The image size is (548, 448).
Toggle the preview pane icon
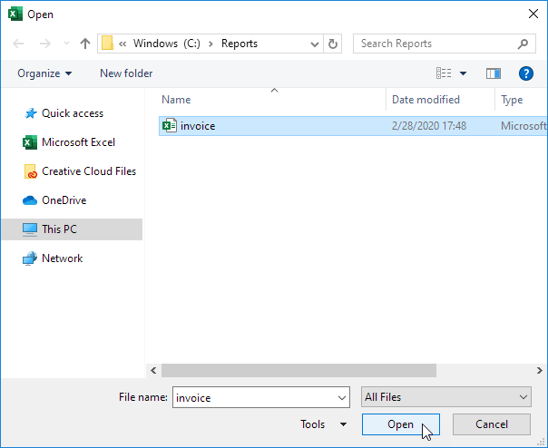pyautogui.click(x=494, y=73)
